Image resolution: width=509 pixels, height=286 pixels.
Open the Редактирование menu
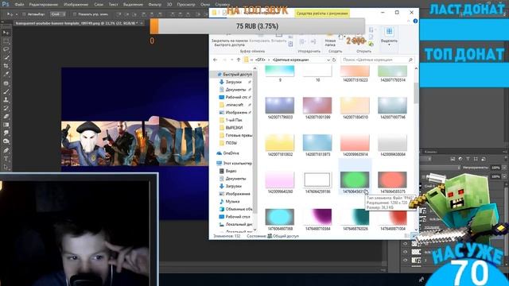44,5
